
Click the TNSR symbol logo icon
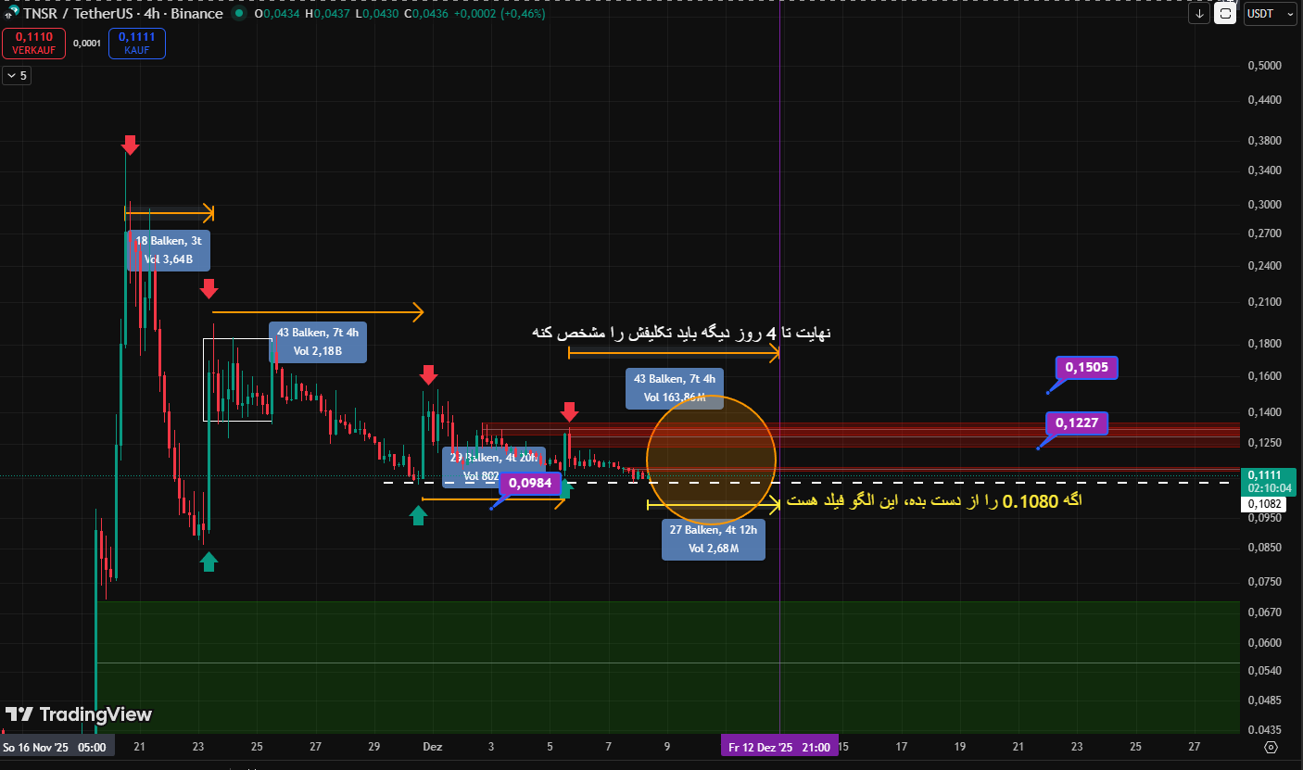[12, 13]
